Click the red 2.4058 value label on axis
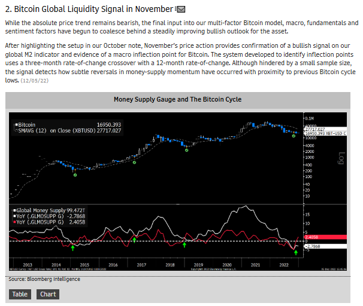 [x=325, y=237]
